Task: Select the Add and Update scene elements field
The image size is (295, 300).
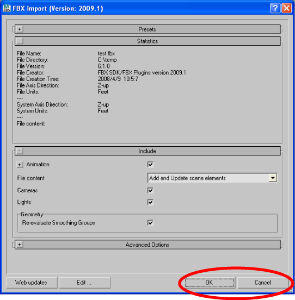Action: coord(212,178)
